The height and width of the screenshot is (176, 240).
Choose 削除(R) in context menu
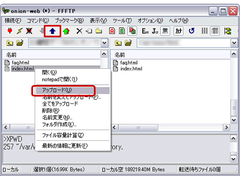click(x=73, y=111)
